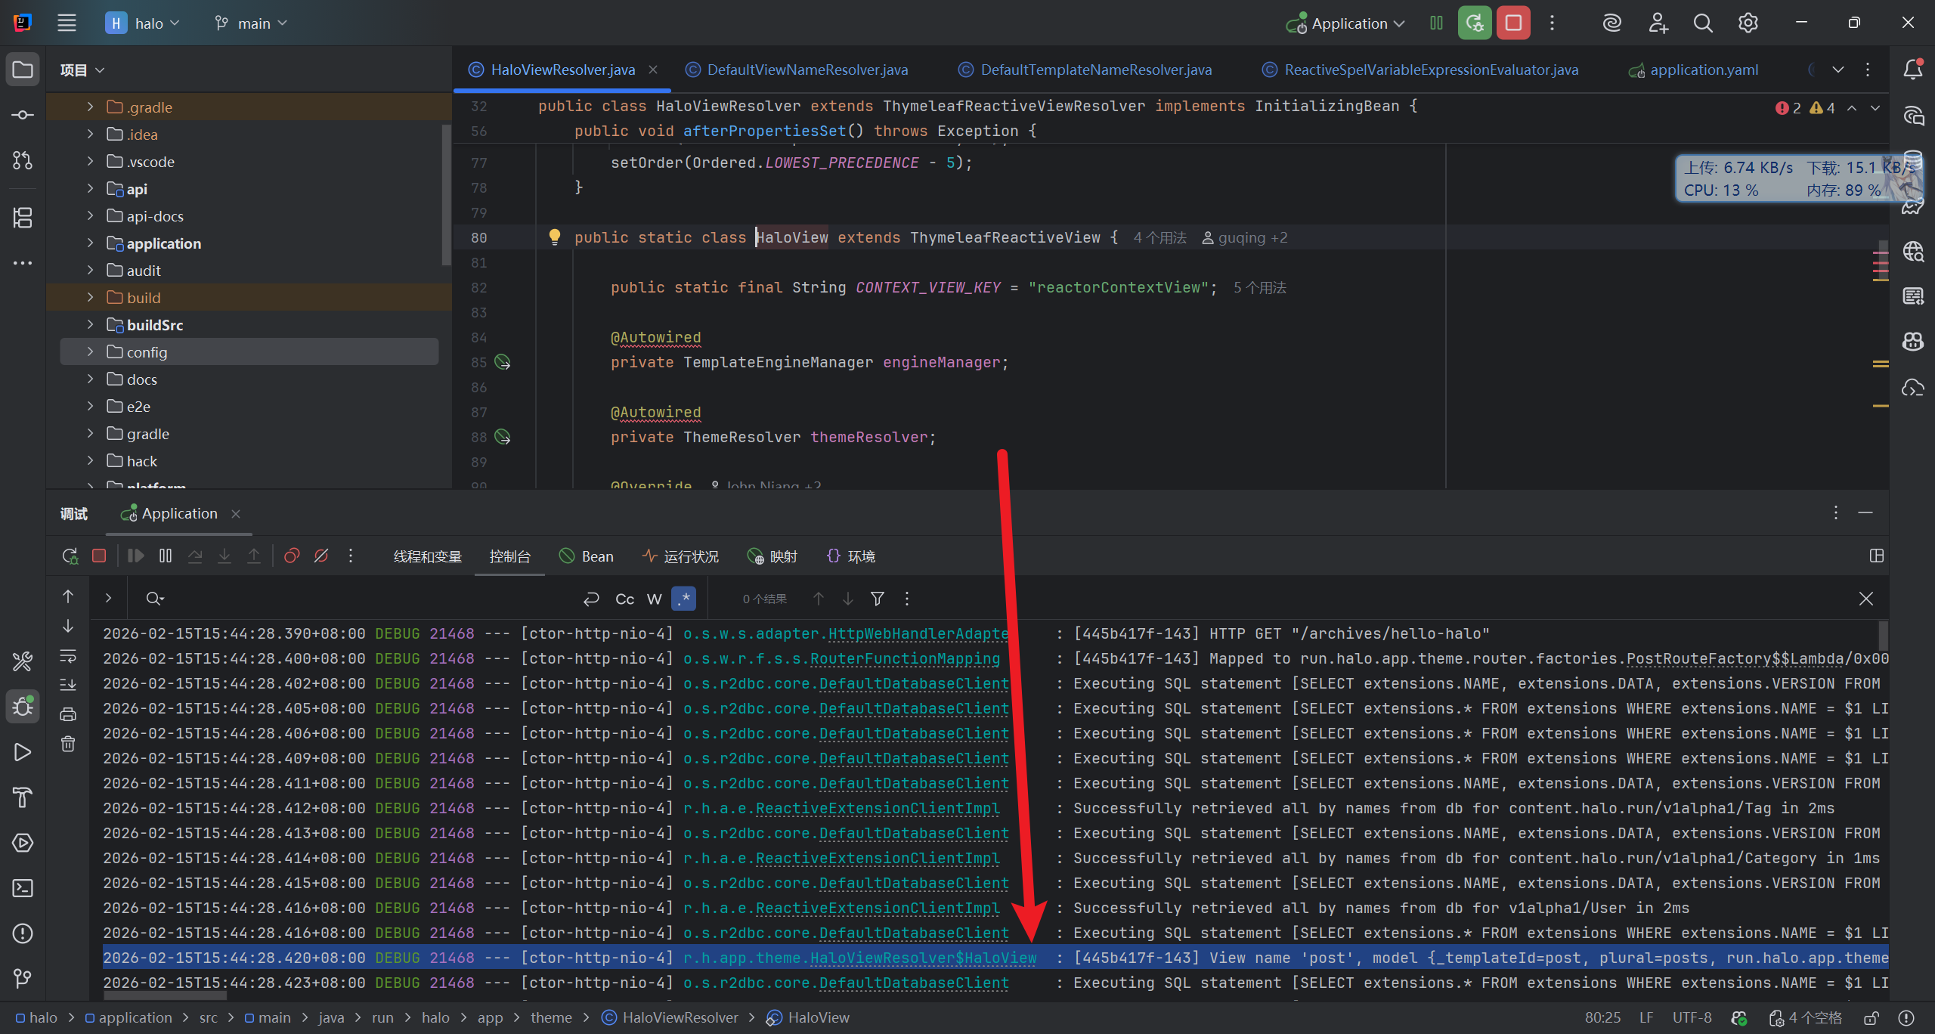The width and height of the screenshot is (1935, 1034).
Task: Clear console with the trash icon
Action: [x=68, y=745]
